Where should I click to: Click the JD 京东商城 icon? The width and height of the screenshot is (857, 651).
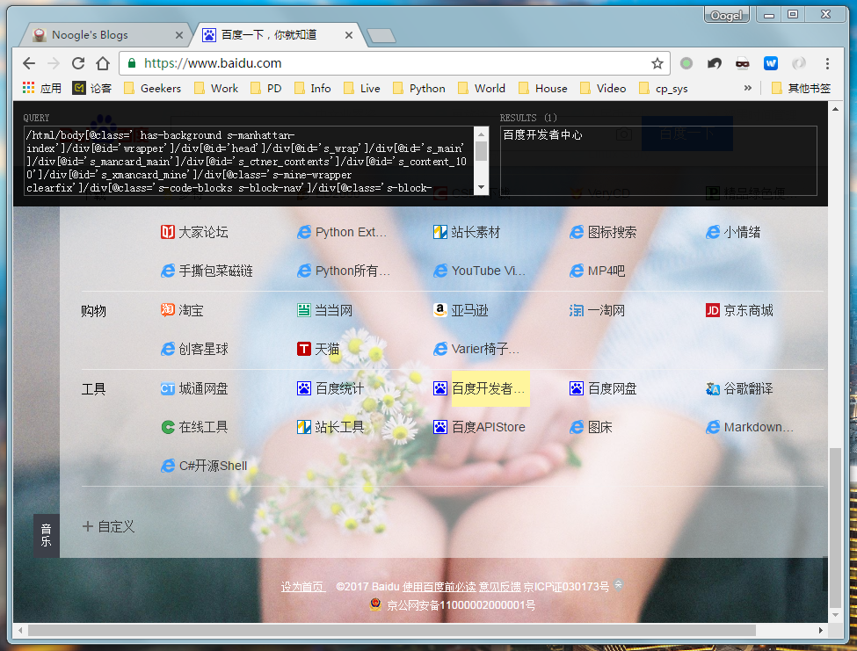tap(712, 309)
